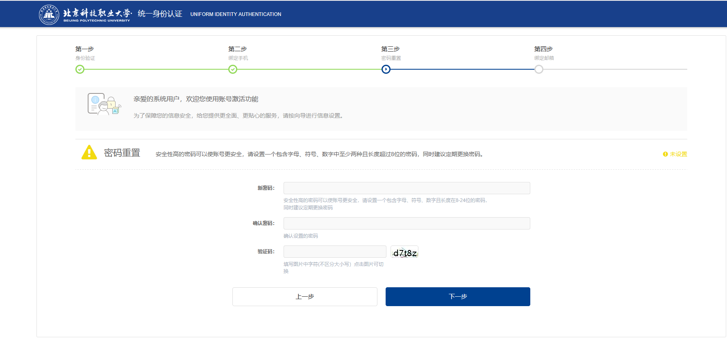Click the step two green checkmark circle
Image resolution: width=727 pixels, height=343 pixels.
click(233, 69)
